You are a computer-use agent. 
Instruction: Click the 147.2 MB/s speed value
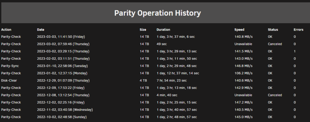[x=244, y=102]
